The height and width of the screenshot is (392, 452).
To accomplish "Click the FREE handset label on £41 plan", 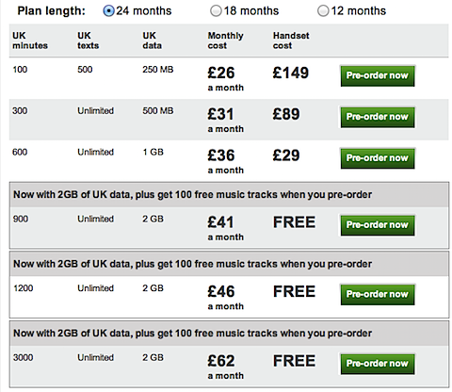I will [x=294, y=222].
